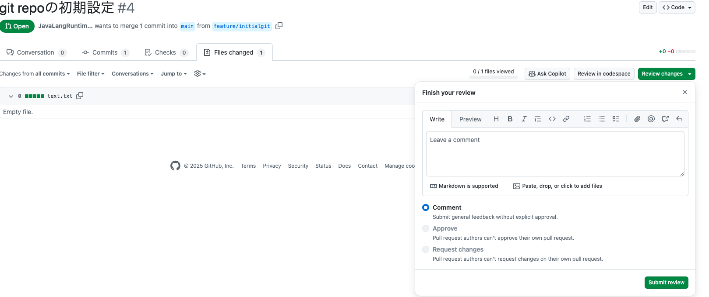Open the JavaLangRuntim... author profile link
This screenshot has width=709, height=297.
[65, 26]
